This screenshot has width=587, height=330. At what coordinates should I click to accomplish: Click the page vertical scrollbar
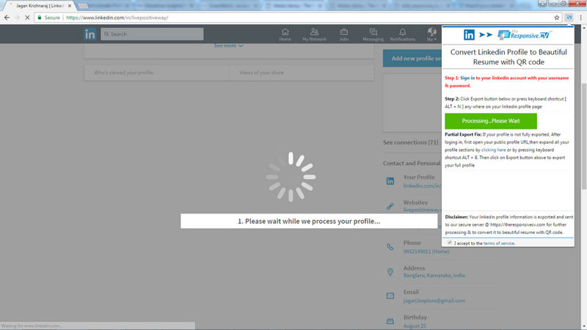coord(584,136)
